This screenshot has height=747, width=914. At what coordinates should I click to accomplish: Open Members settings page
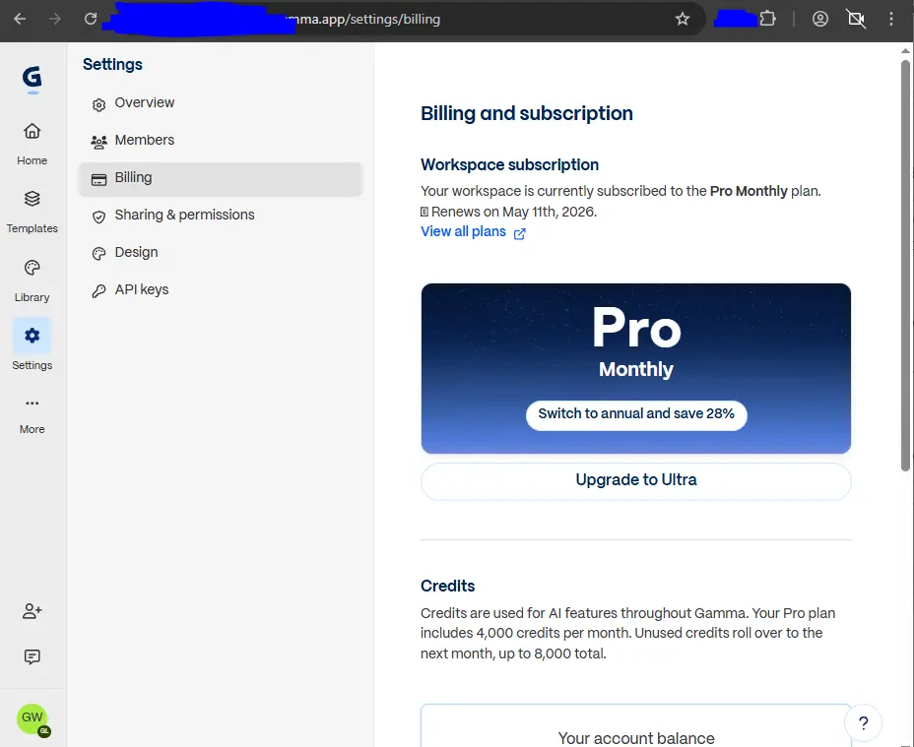tap(221, 141)
